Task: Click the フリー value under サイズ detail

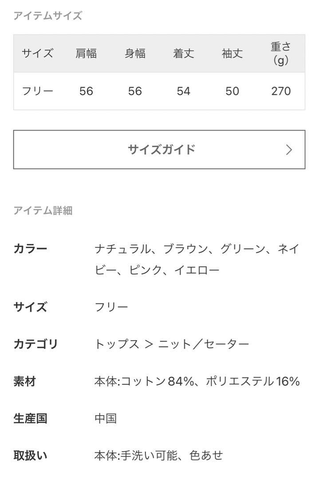Action: tap(111, 306)
